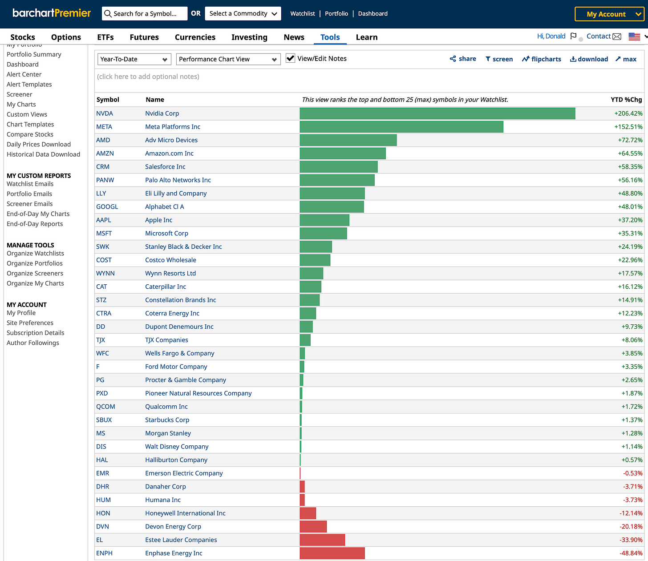Click the ENPH symbol link

pos(104,553)
